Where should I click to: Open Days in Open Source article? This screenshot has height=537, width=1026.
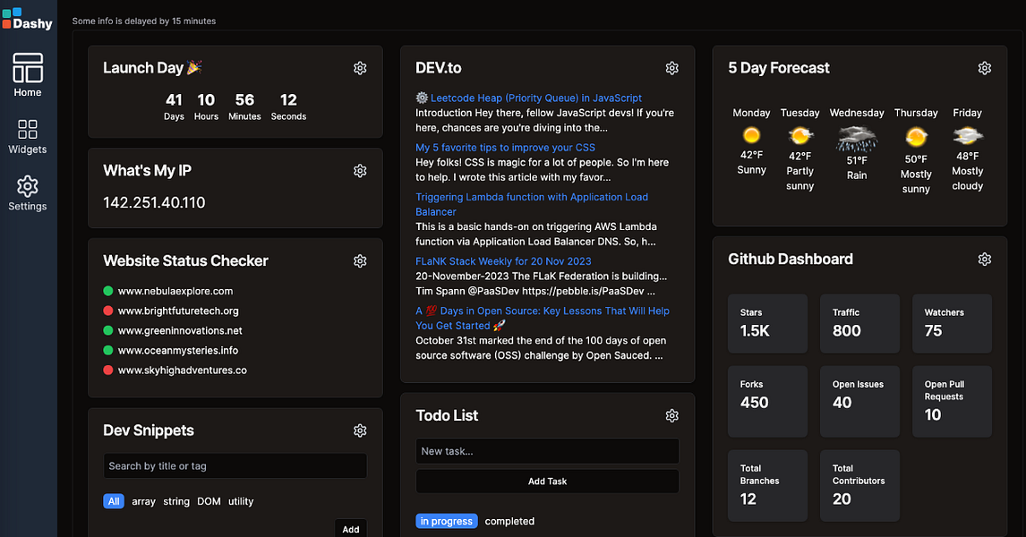click(543, 318)
